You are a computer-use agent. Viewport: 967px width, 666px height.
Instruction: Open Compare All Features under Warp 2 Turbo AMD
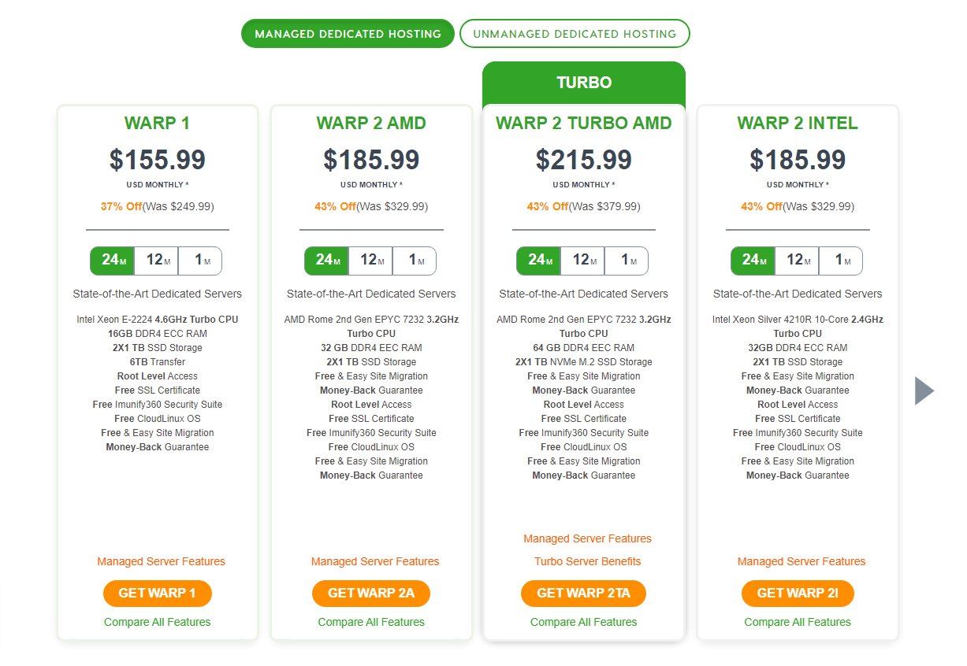pyautogui.click(x=583, y=621)
